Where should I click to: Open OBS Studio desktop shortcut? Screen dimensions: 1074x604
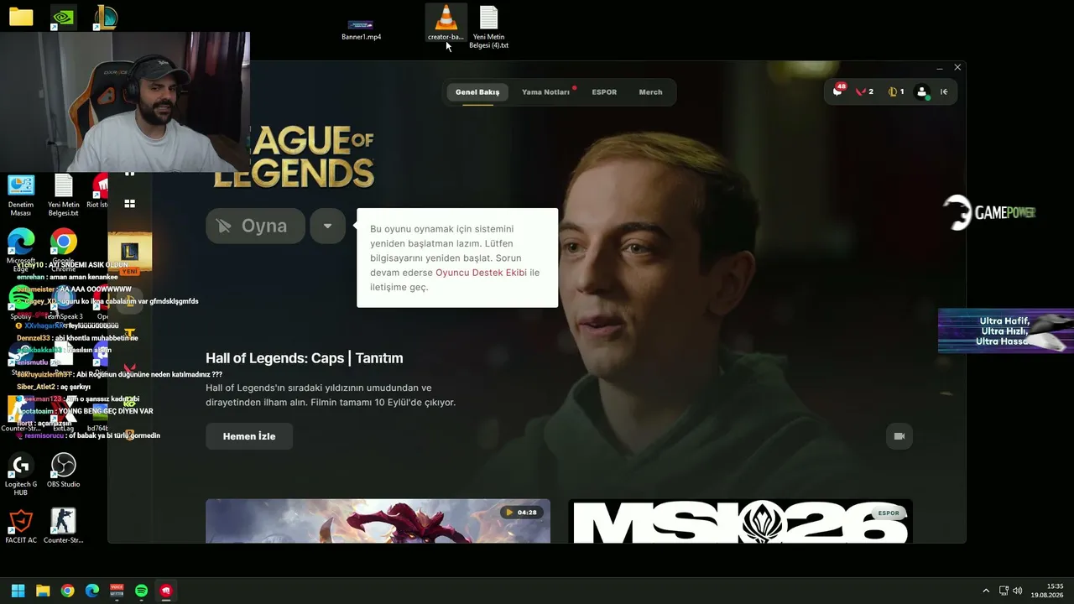63,471
